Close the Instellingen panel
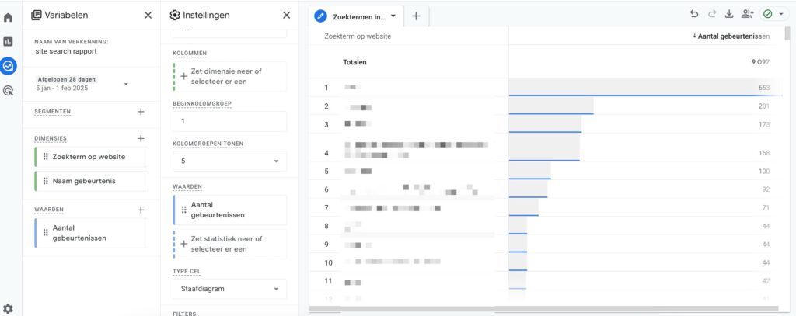The height and width of the screenshot is (316, 796). pos(286,16)
